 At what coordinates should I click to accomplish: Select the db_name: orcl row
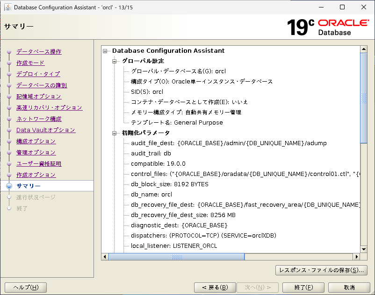click(x=151, y=195)
